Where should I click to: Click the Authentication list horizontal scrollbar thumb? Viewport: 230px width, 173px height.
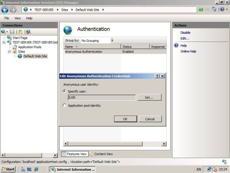coord(105,144)
